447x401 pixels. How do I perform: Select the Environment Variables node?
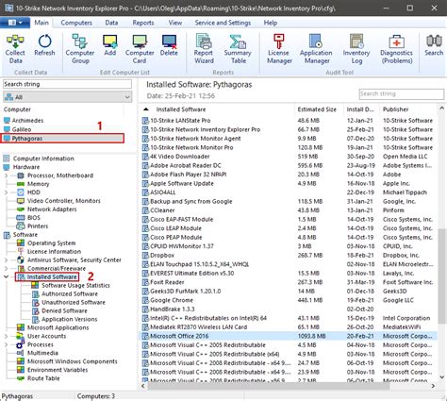pyautogui.click(x=58, y=370)
